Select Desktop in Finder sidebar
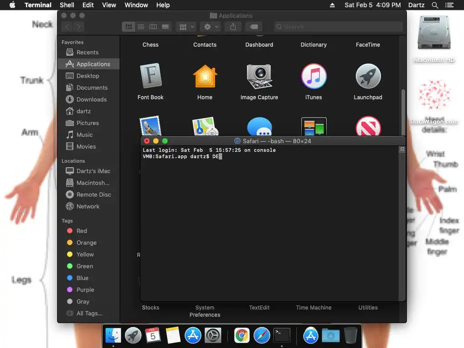Screen dimensions: 464x348 click(x=88, y=76)
